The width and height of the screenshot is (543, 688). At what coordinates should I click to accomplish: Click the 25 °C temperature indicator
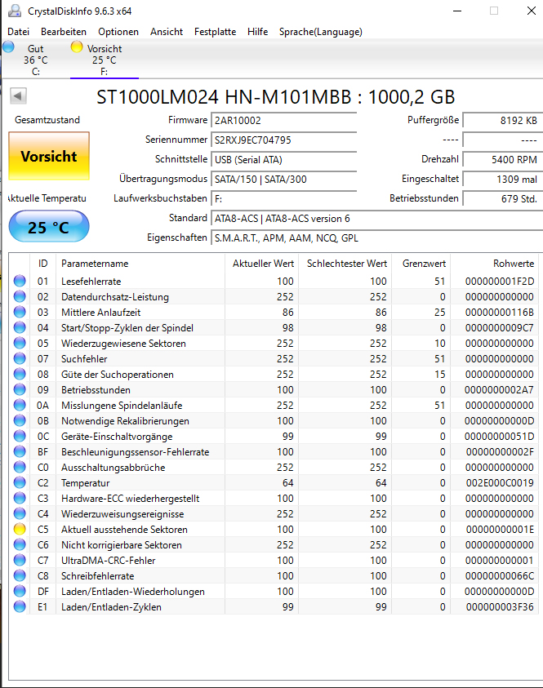[49, 226]
